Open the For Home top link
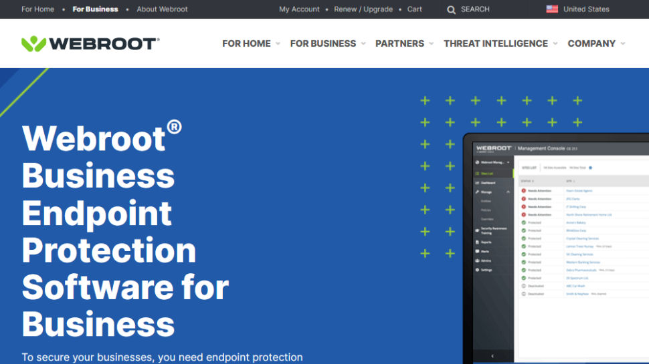Screen dimensions: 649x364 37,9
